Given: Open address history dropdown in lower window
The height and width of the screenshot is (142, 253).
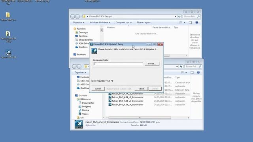Looking at the screenshot, I should coord(177,66).
